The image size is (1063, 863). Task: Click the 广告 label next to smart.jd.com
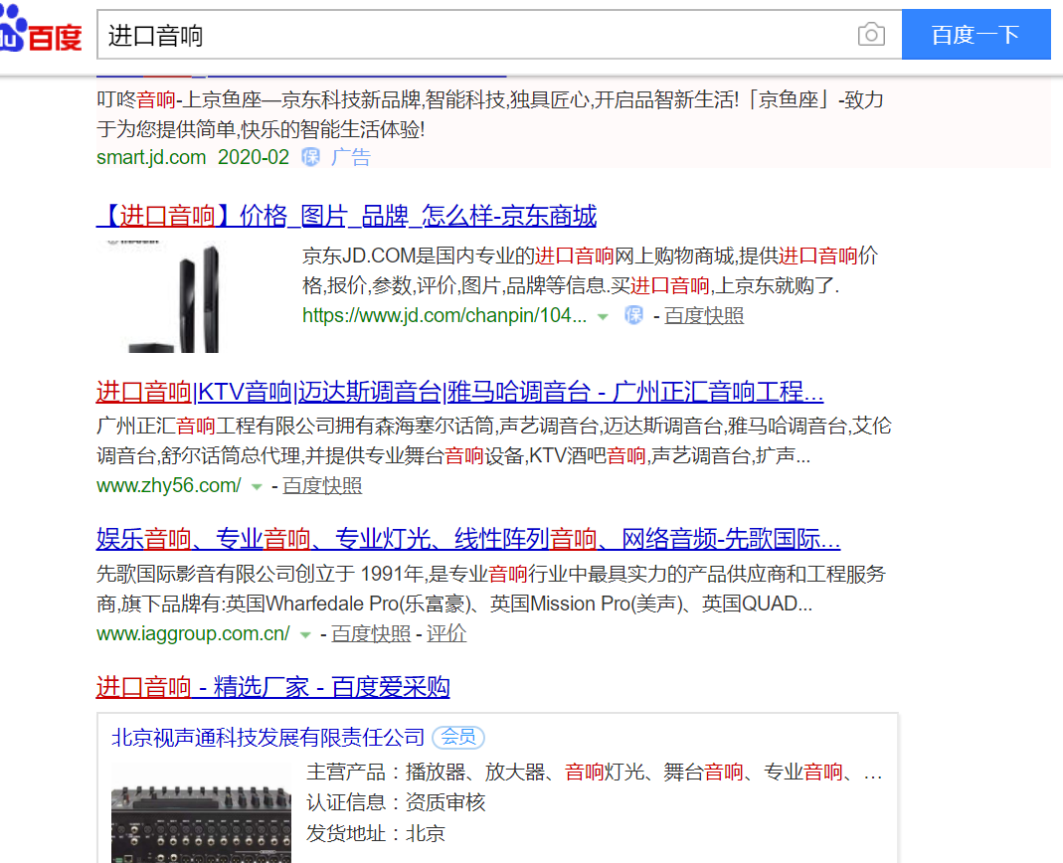(x=350, y=157)
